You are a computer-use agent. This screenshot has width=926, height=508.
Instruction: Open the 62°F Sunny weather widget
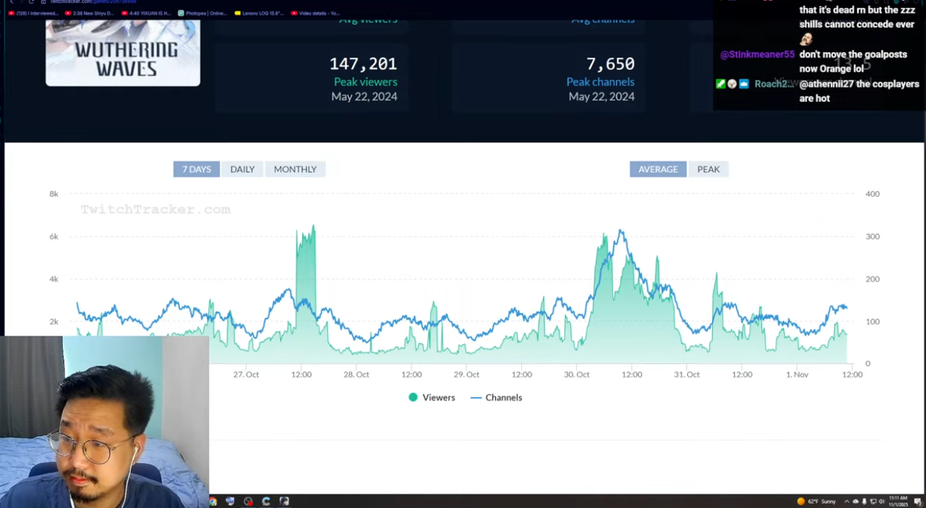click(x=816, y=502)
